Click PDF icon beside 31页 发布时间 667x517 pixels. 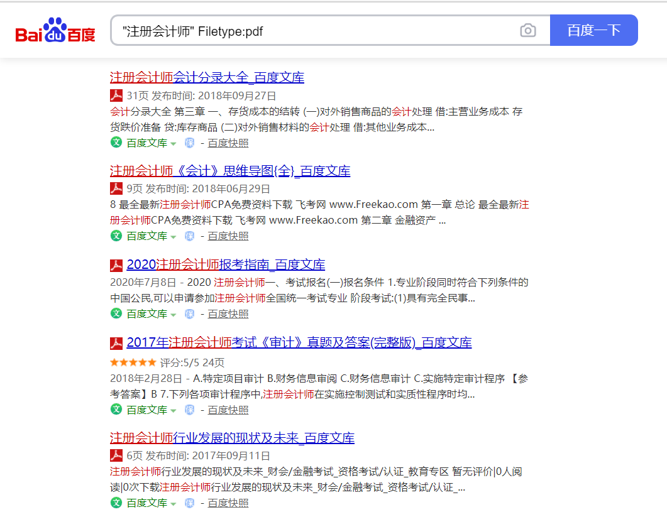coord(116,95)
